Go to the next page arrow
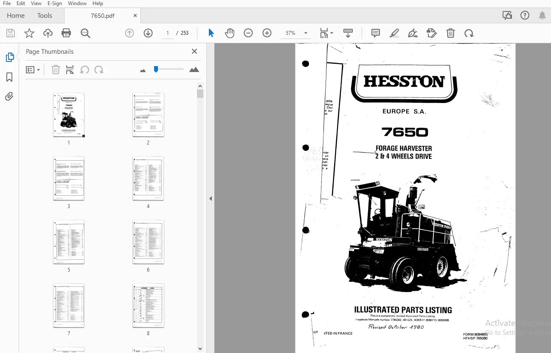 point(148,33)
